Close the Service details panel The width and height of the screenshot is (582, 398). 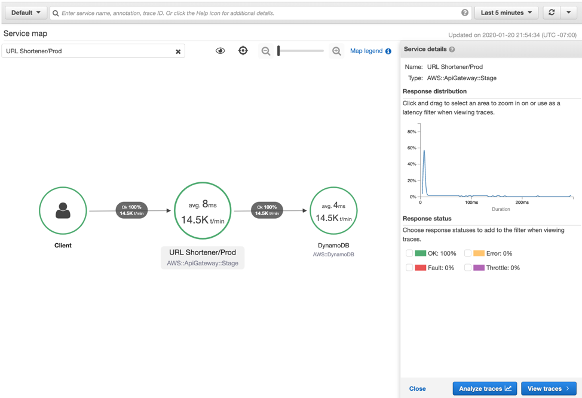click(417, 388)
